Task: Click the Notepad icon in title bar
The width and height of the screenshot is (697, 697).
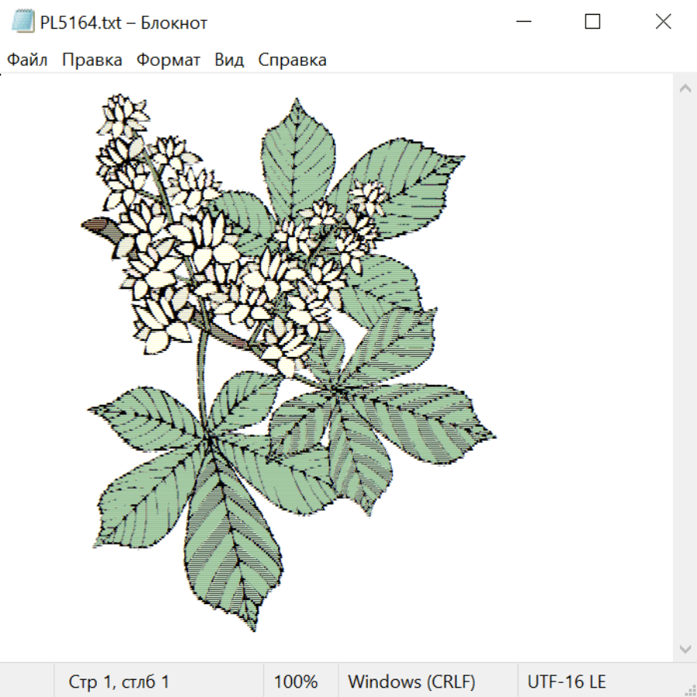Action: [x=22, y=22]
